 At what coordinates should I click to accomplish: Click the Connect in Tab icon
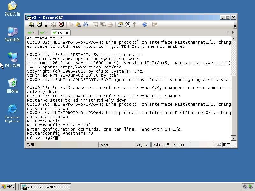coord(47,25)
